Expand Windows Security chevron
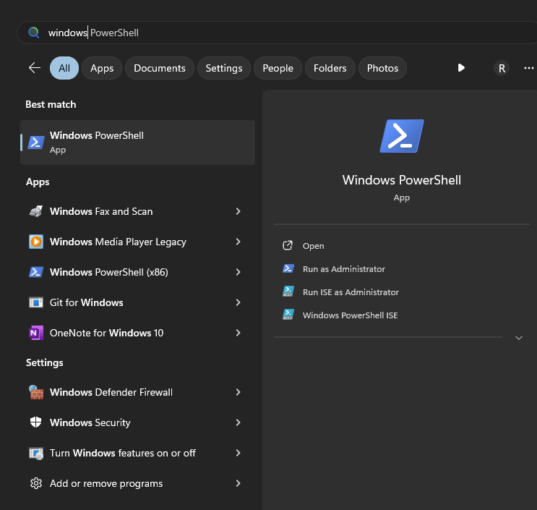The image size is (537, 510). pos(238,422)
